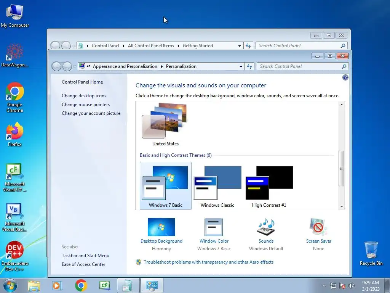This screenshot has height=293, width=390.
Task: Expand the Personalization address bar history dropdown
Action: pyautogui.click(x=241, y=66)
